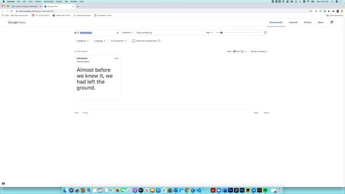345x194 pixels.
Task: Open the History menu in the menu bar
Action: (x=38, y=2)
